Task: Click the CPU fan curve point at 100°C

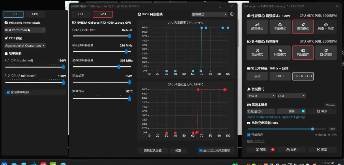Action: (228, 28)
